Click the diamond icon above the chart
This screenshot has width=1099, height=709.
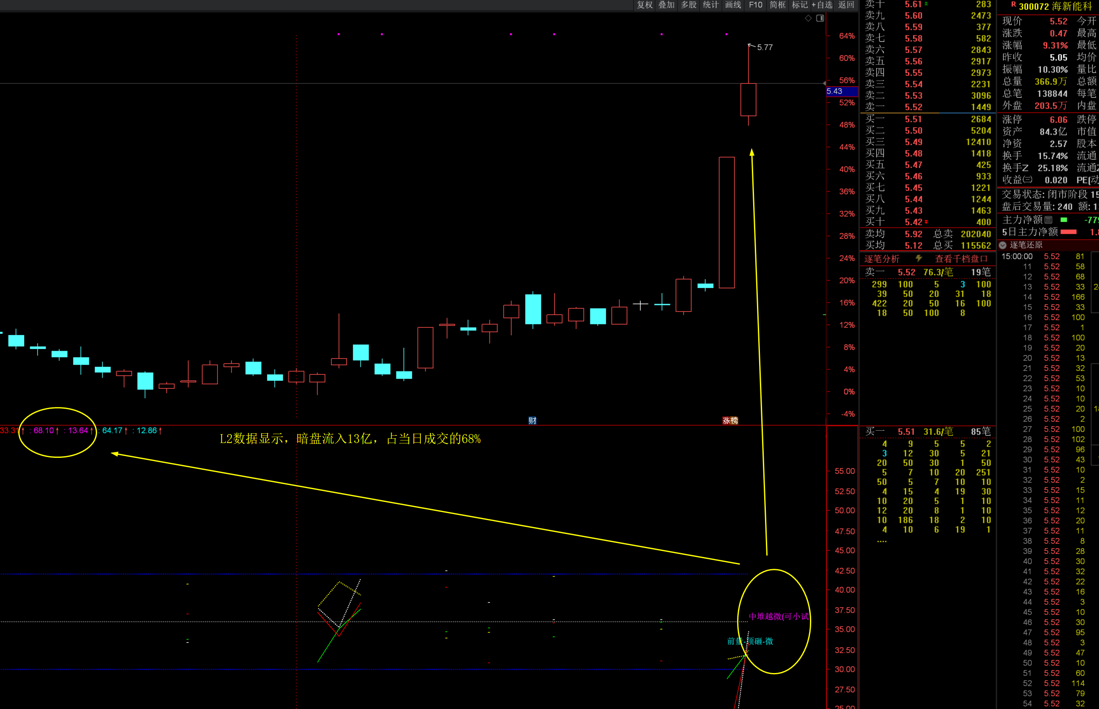[808, 18]
